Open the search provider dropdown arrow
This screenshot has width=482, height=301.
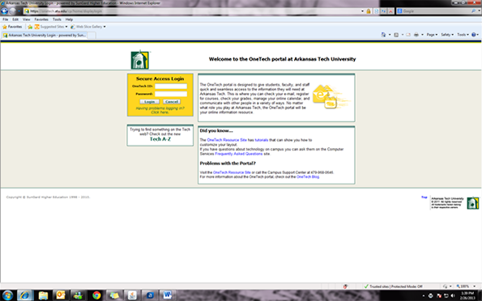click(x=479, y=11)
